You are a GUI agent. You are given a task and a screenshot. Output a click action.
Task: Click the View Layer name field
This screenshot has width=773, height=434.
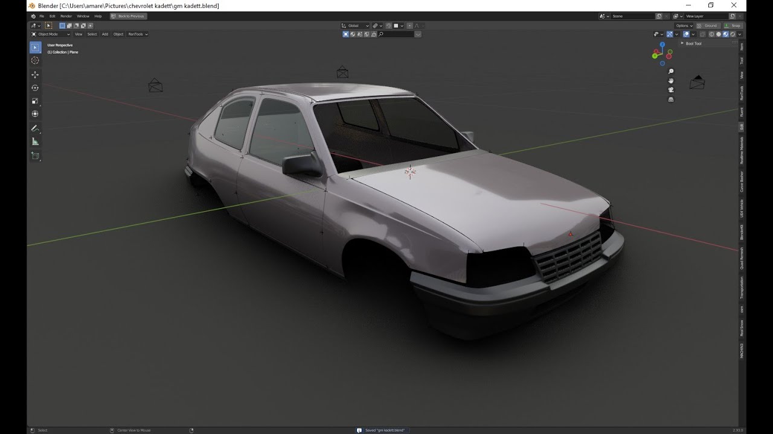pyautogui.click(x=707, y=16)
